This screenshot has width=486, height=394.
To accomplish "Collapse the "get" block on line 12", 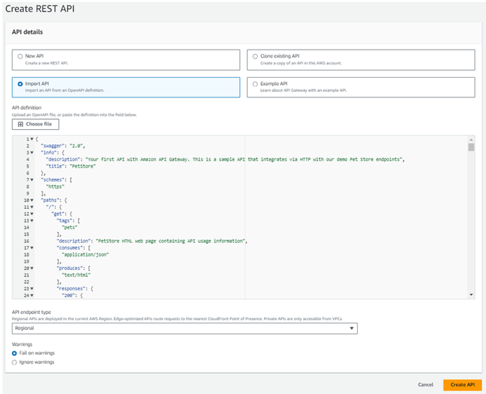I will coord(31,214).
